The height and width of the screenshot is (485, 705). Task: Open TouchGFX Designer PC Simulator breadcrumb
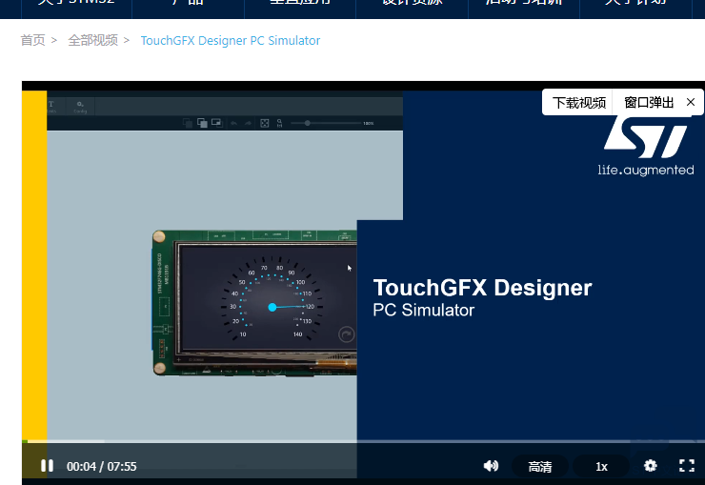pyautogui.click(x=231, y=40)
